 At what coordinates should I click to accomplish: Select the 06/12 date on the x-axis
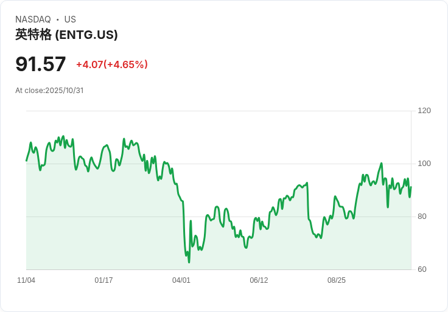[259, 280]
